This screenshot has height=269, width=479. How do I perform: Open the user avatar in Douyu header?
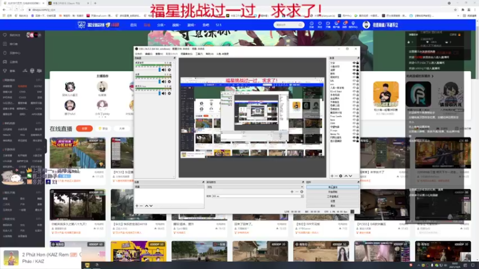(x=366, y=25)
